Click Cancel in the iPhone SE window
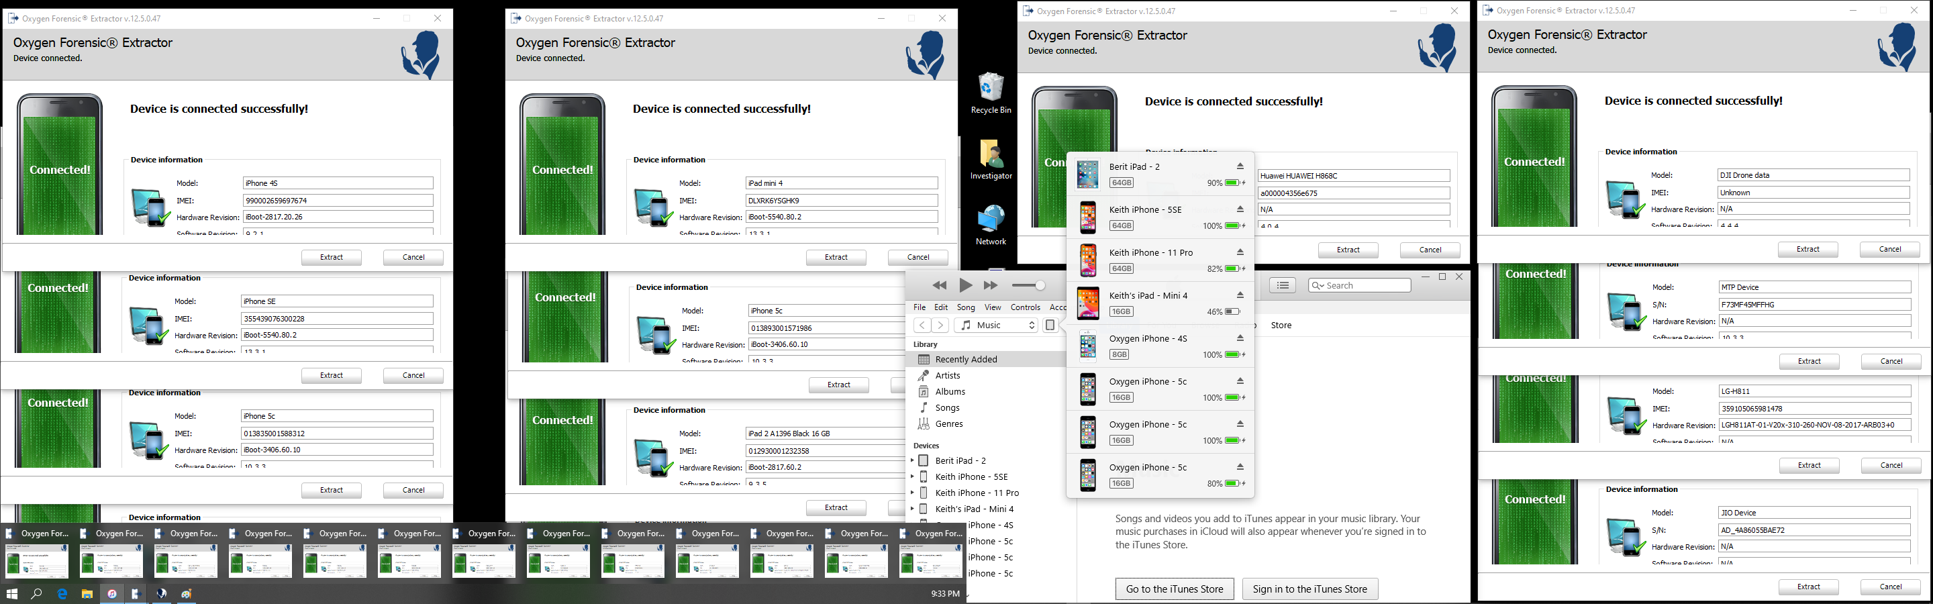The image size is (1933, 604). pos(413,375)
